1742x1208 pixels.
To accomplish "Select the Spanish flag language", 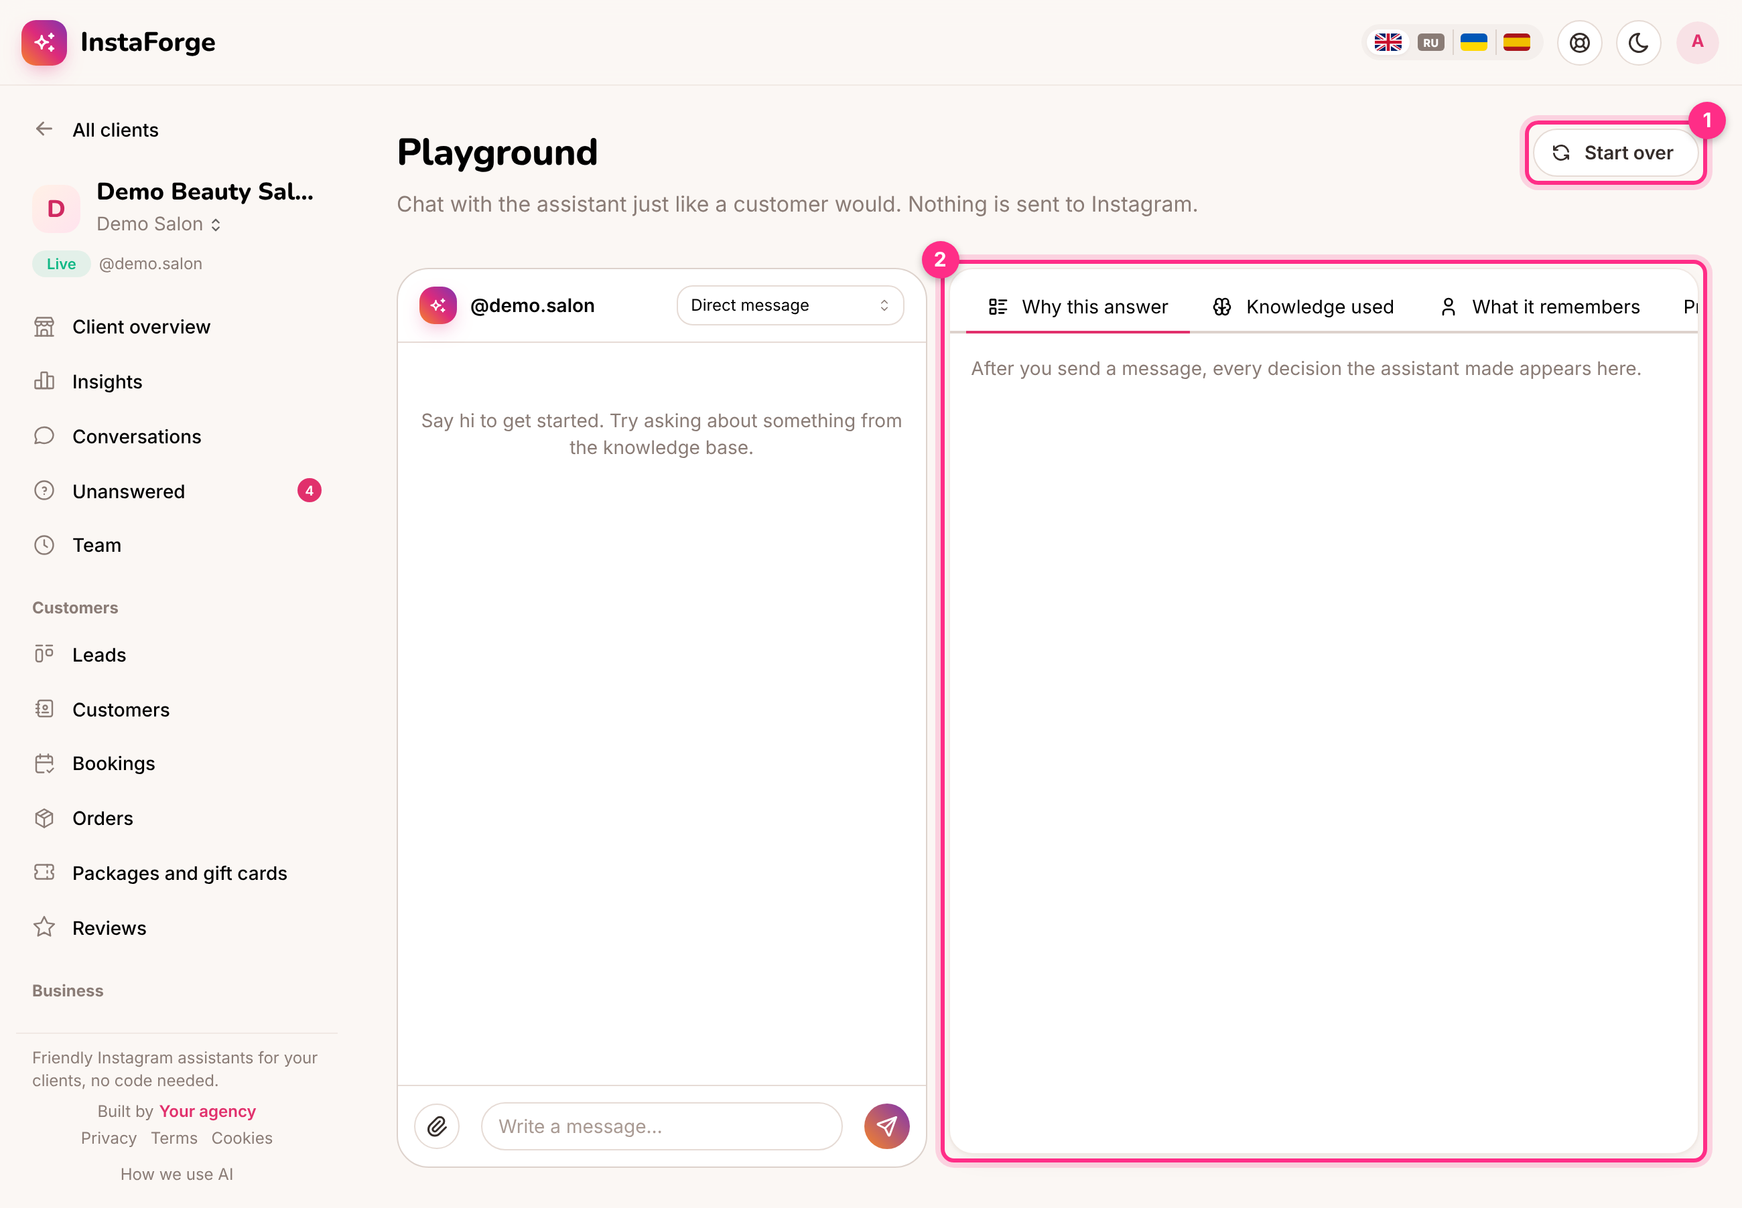I will click(x=1516, y=42).
